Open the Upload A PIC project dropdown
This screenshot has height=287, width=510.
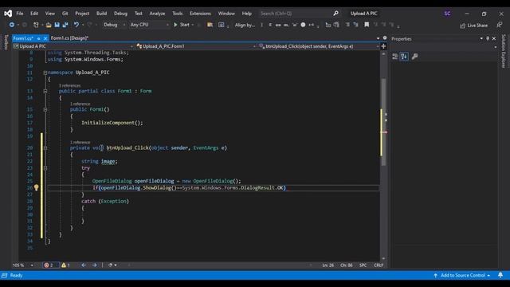pyautogui.click(x=73, y=46)
